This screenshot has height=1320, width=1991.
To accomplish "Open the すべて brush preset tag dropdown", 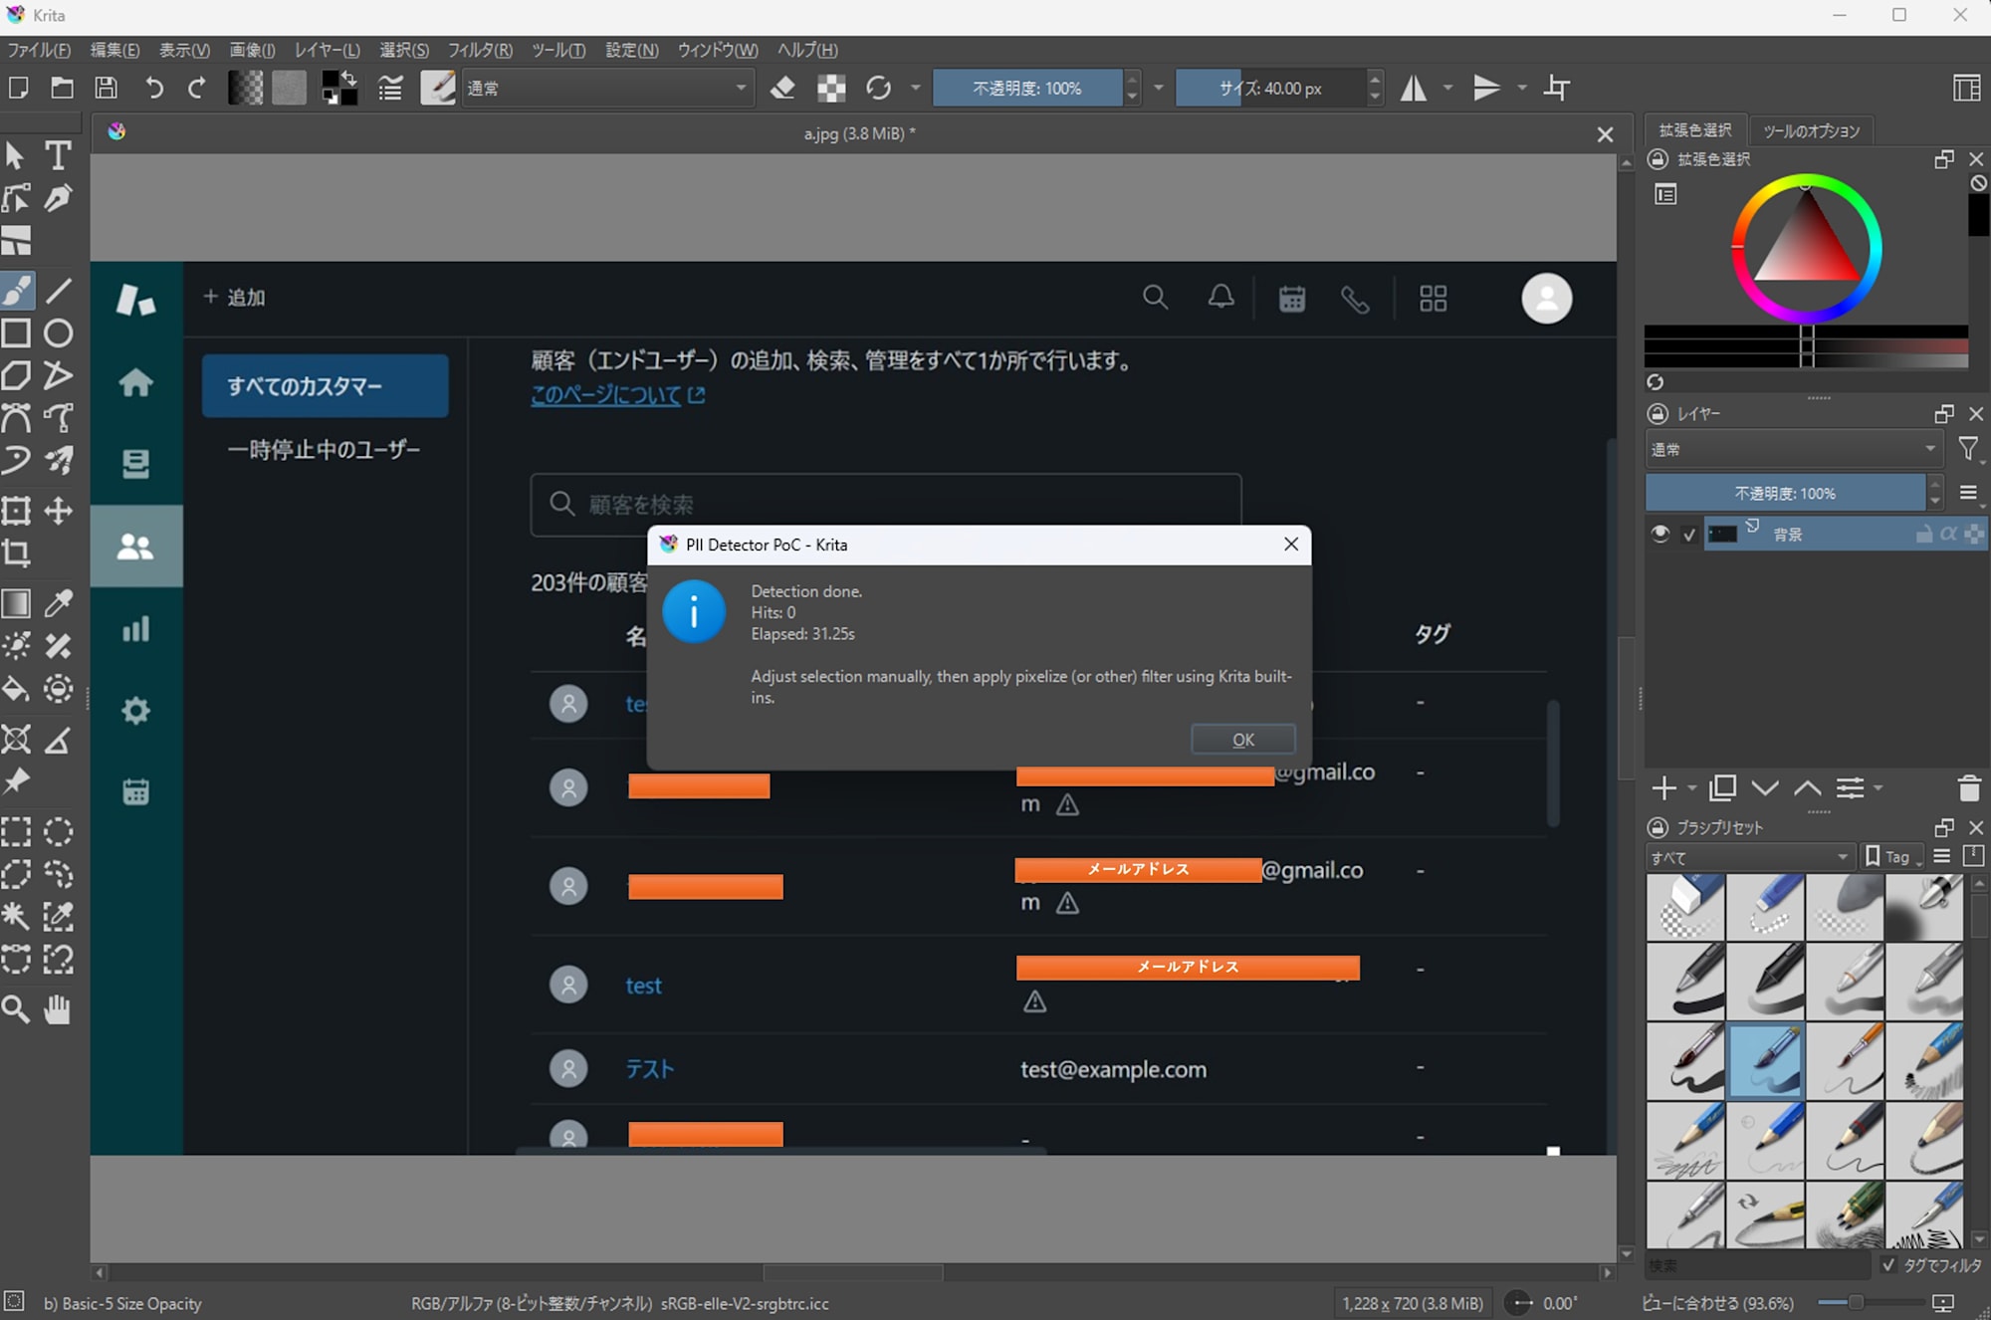I will [x=1747, y=856].
